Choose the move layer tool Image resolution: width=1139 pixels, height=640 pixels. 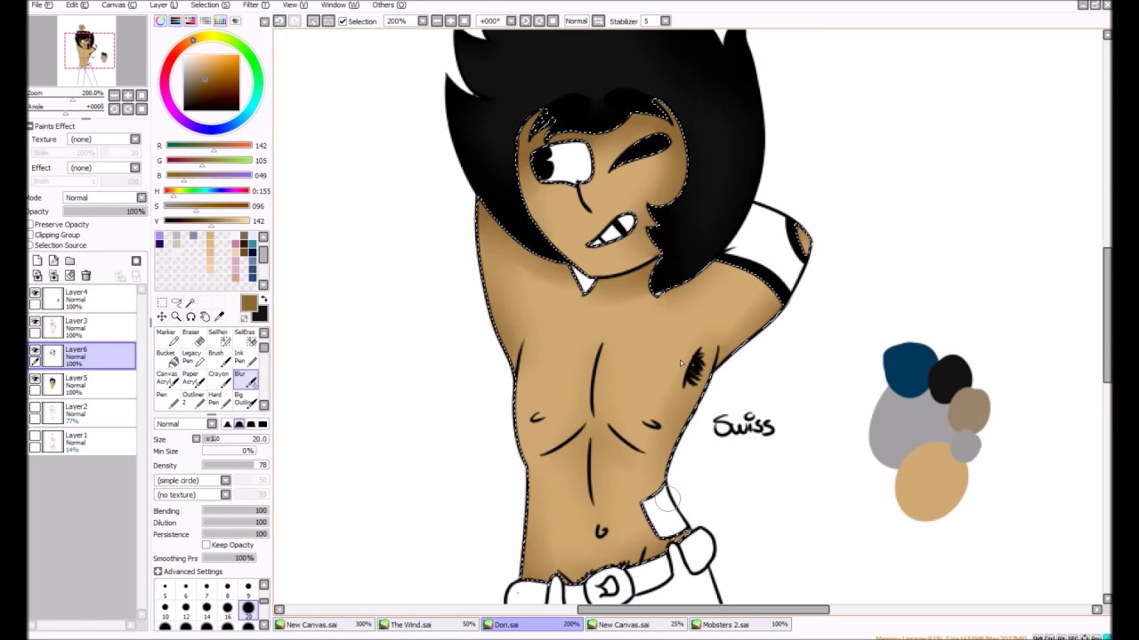[162, 316]
